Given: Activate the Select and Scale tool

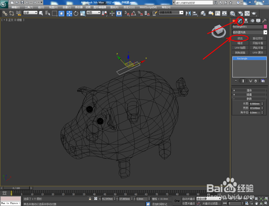Looking at the screenshot, I should coord(83,13).
